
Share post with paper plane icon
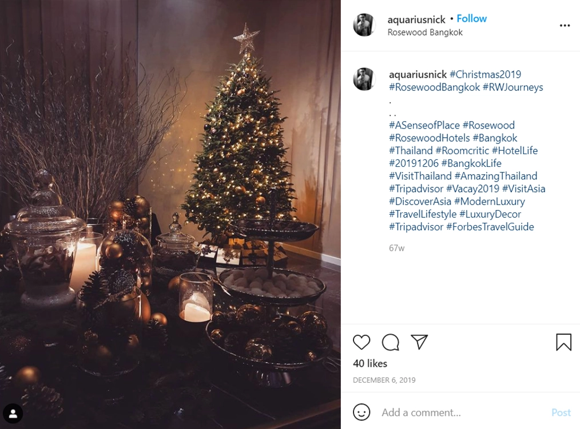[x=419, y=342]
